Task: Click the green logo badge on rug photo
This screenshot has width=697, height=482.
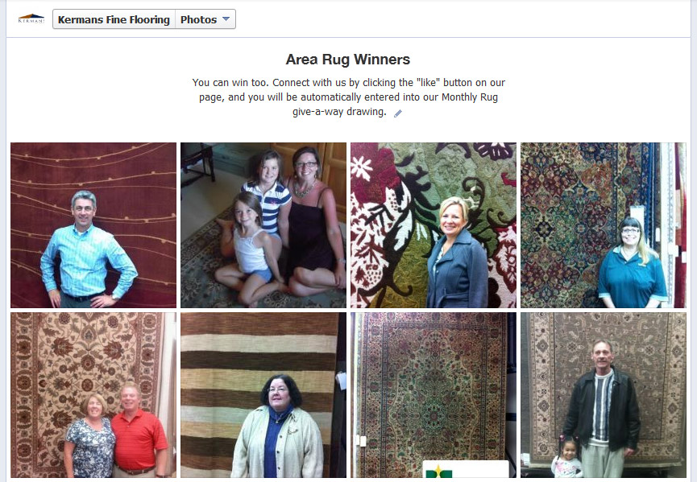Action: point(465,469)
